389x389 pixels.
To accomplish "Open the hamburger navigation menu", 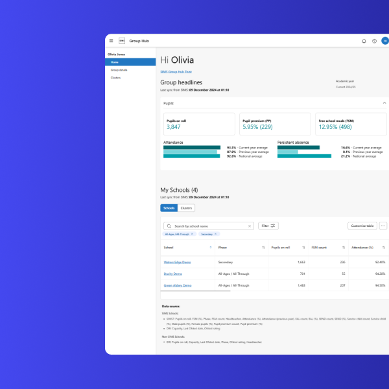I will [111, 41].
